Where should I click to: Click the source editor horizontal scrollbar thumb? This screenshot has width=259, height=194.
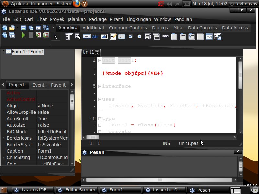93,137
